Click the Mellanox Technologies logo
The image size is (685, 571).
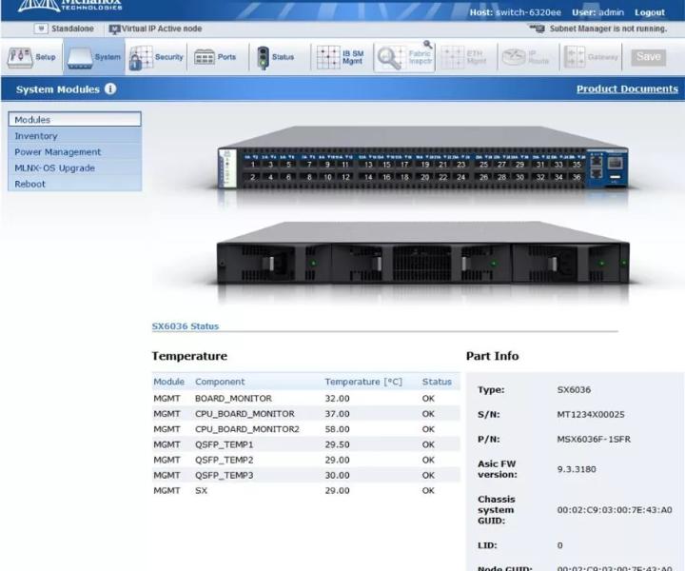[69, 6]
